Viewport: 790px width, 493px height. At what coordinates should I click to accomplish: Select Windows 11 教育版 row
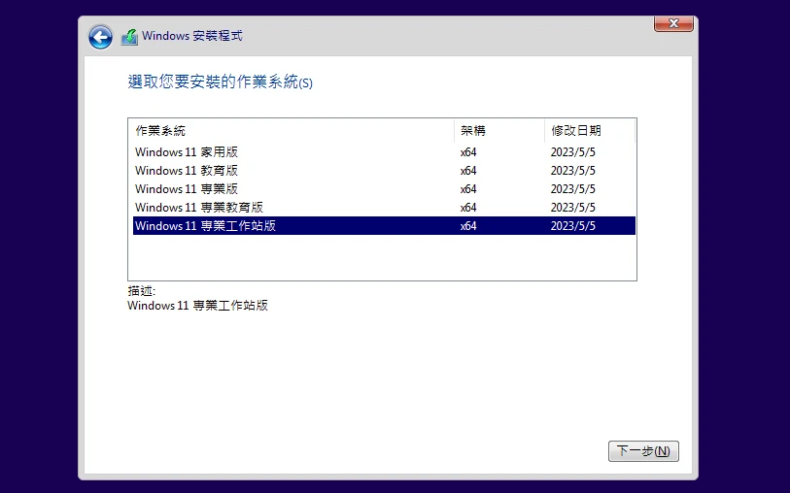(384, 171)
